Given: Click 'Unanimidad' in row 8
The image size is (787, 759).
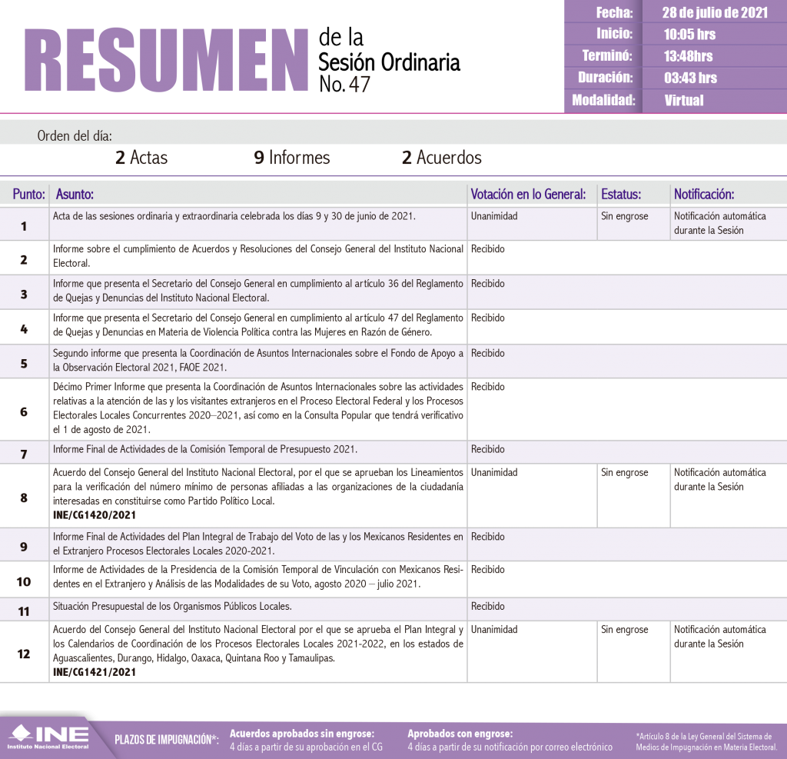Looking at the screenshot, I should (x=494, y=472).
